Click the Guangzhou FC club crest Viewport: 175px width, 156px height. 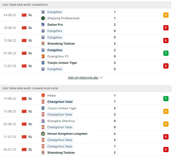(43, 56)
